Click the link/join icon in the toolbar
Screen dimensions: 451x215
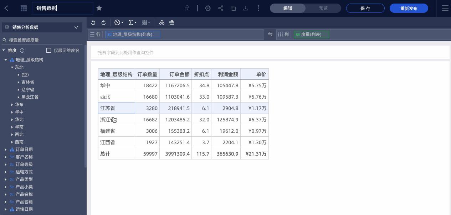point(162,22)
